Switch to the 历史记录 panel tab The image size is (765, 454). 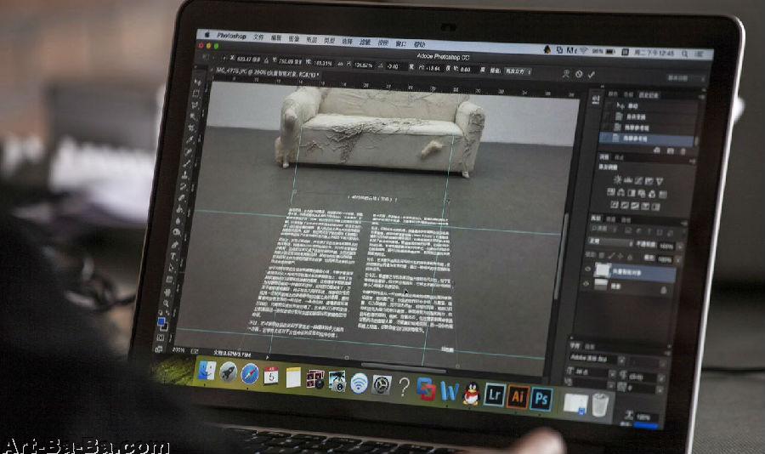pyautogui.click(x=649, y=94)
